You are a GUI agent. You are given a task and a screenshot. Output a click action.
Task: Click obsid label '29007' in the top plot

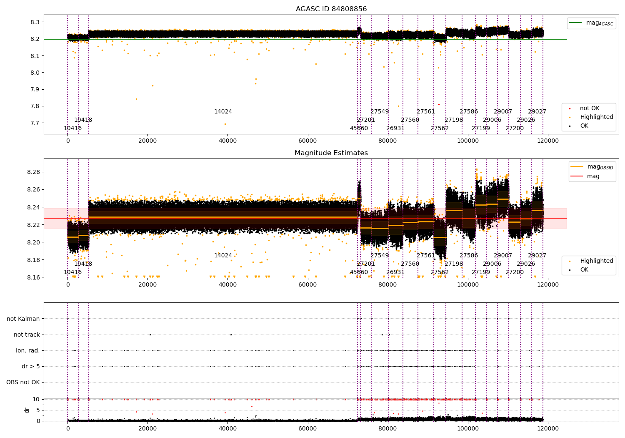[503, 112]
